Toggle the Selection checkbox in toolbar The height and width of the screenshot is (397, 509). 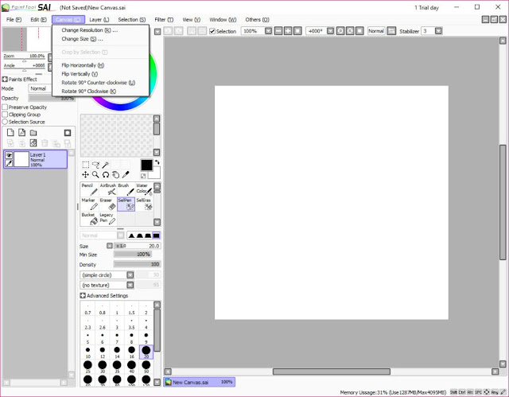212,31
